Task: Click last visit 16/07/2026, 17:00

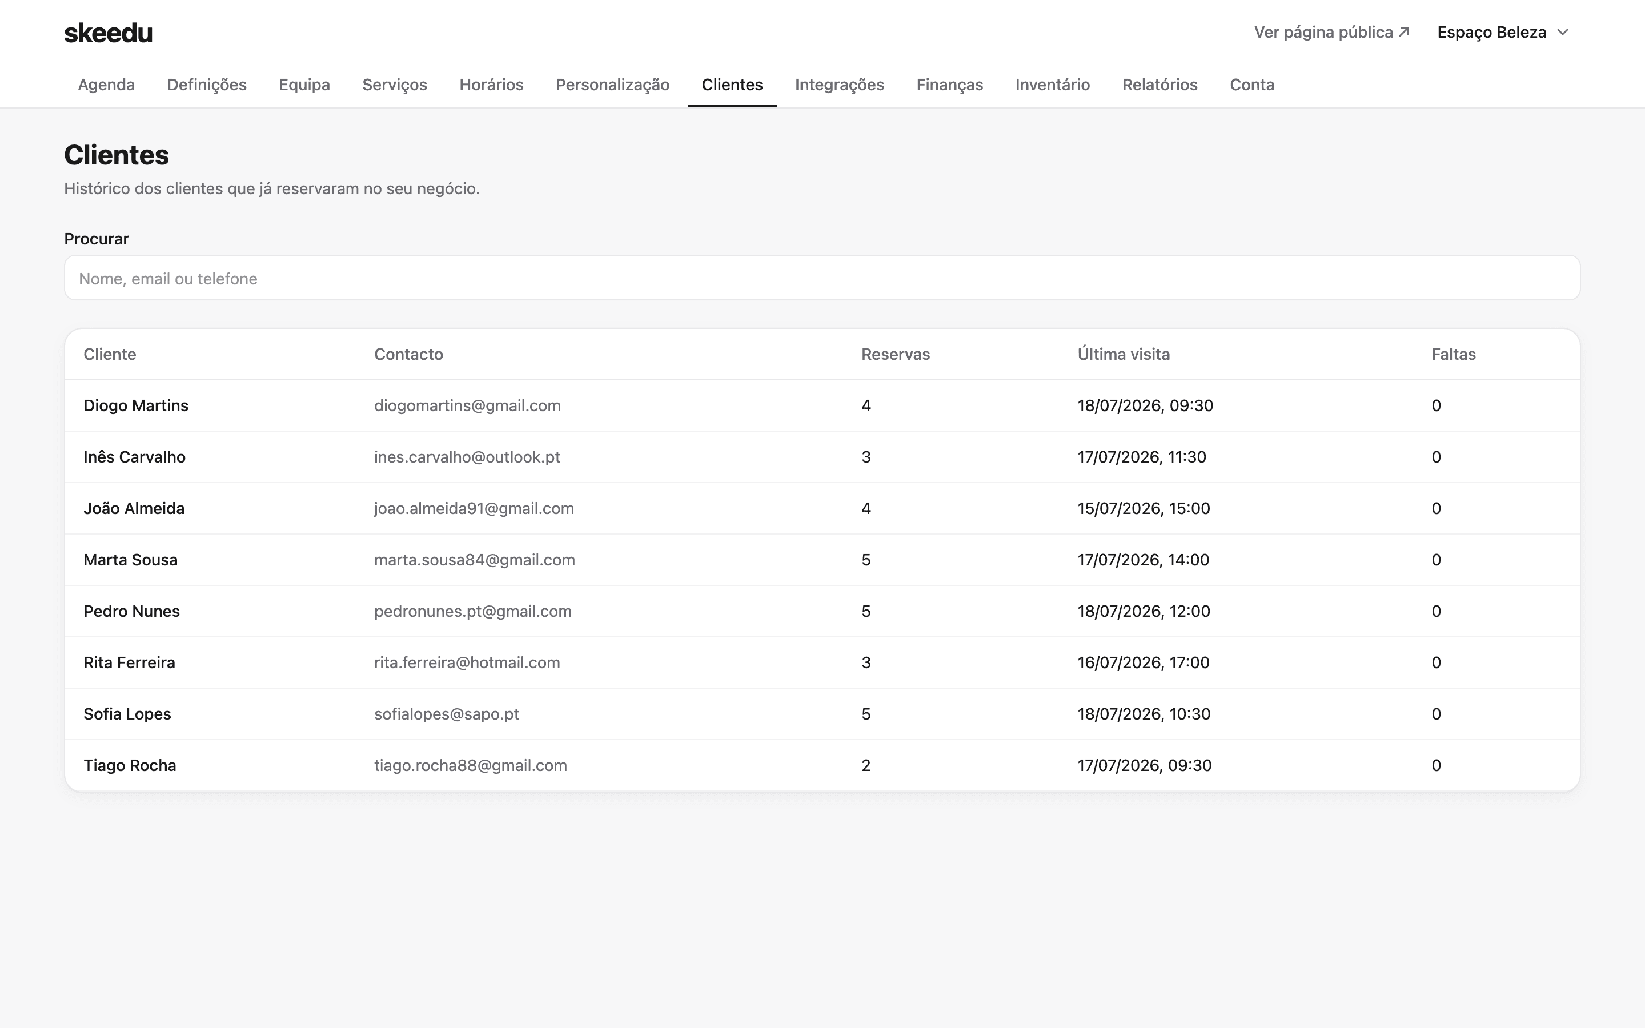Action: click(1144, 663)
